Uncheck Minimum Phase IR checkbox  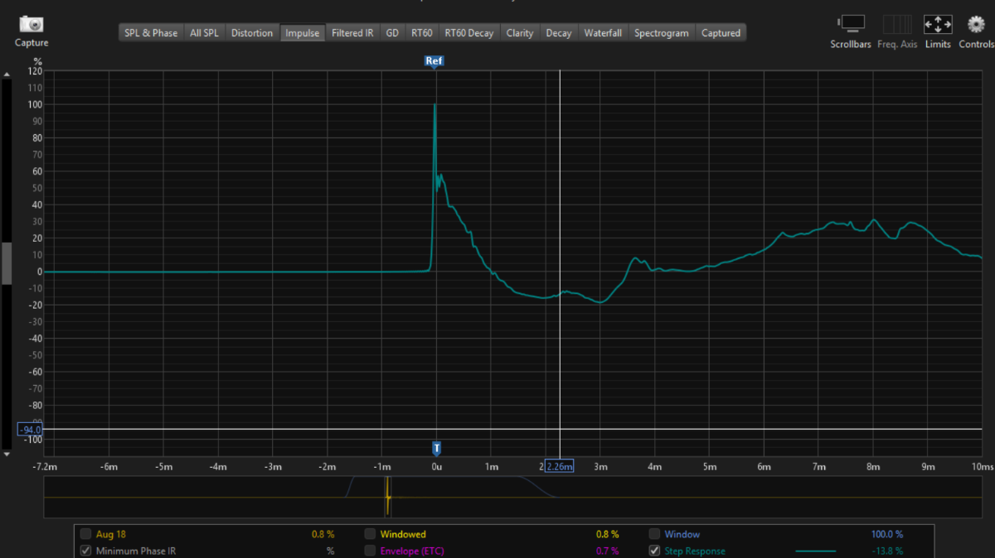coord(85,551)
